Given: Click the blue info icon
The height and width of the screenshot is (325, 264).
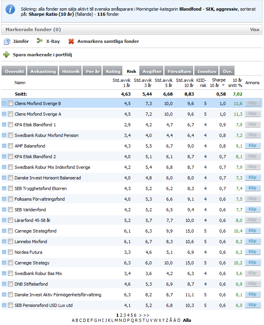Looking at the screenshot, I should (10, 9).
